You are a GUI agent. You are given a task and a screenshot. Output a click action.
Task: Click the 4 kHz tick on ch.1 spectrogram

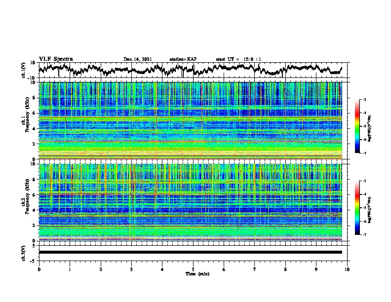35,129
